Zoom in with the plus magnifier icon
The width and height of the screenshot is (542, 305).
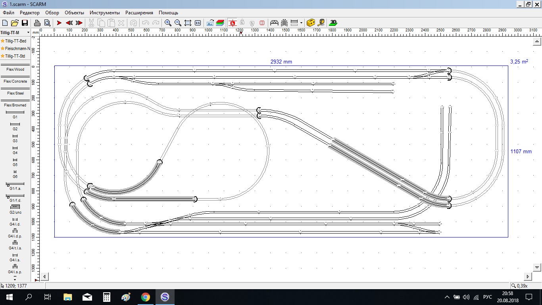click(168, 23)
